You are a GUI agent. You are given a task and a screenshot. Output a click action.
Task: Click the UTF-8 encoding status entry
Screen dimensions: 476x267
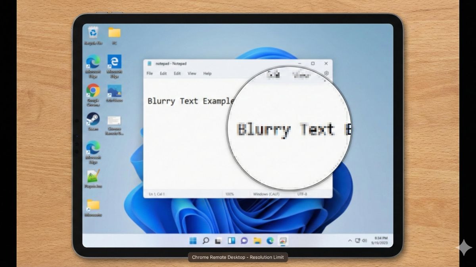303,194
